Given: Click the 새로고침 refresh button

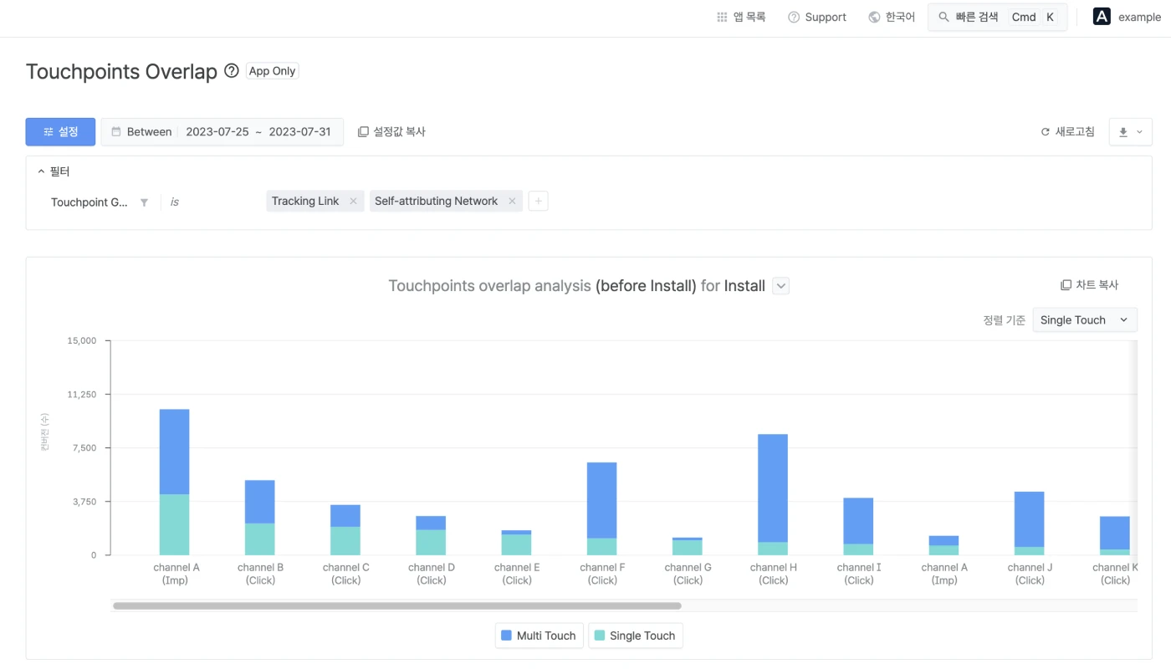Looking at the screenshot, I should (x=1067, y=132).
